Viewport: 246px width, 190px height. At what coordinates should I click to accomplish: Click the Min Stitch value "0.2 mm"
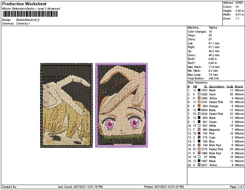213,71
